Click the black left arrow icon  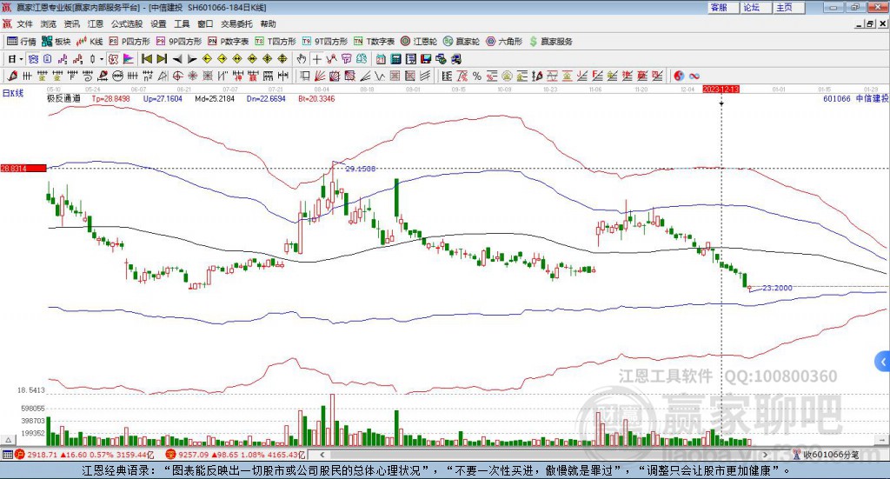[177, 59]
